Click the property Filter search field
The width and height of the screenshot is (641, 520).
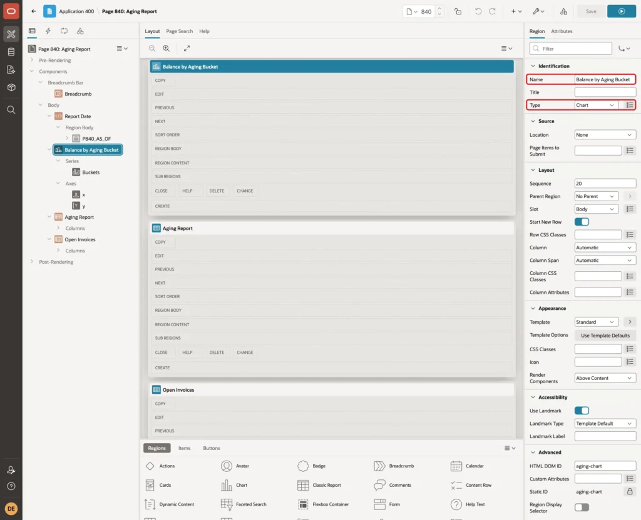[x=571, y=49]
